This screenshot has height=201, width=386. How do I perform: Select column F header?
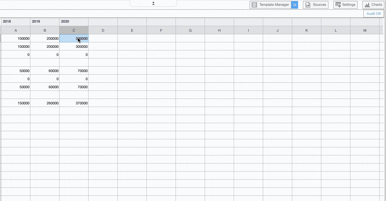point(161,30)
